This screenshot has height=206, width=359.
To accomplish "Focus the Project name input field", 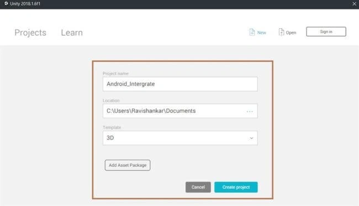I will coord(180,84).
